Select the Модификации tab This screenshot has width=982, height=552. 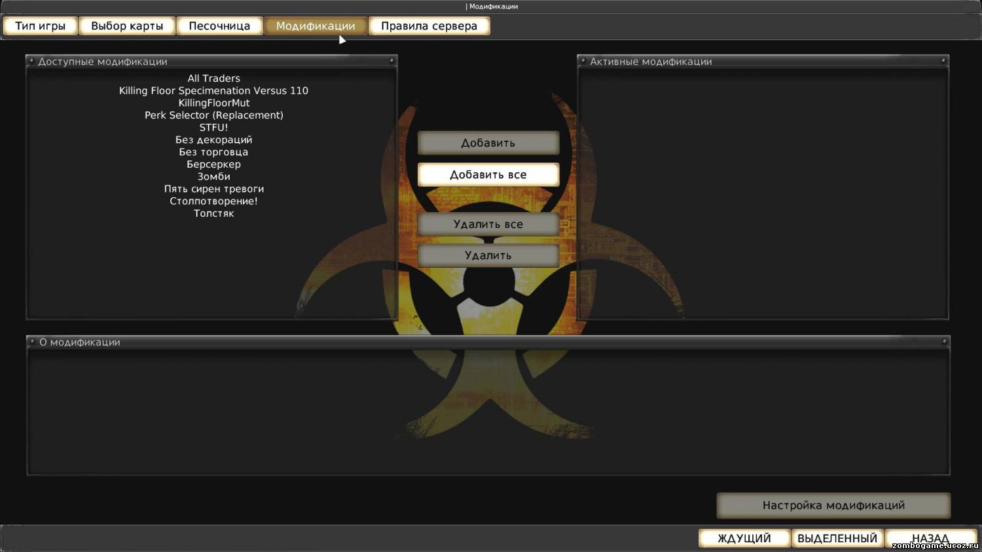(316, 26)
